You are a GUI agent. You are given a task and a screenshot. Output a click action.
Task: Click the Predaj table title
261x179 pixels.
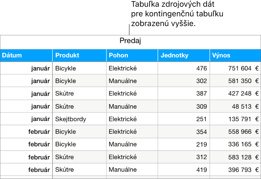130,41
